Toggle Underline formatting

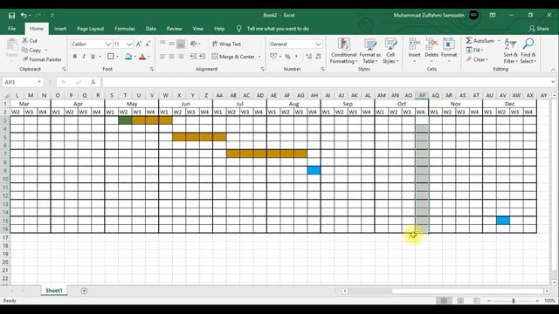[93, 56]
